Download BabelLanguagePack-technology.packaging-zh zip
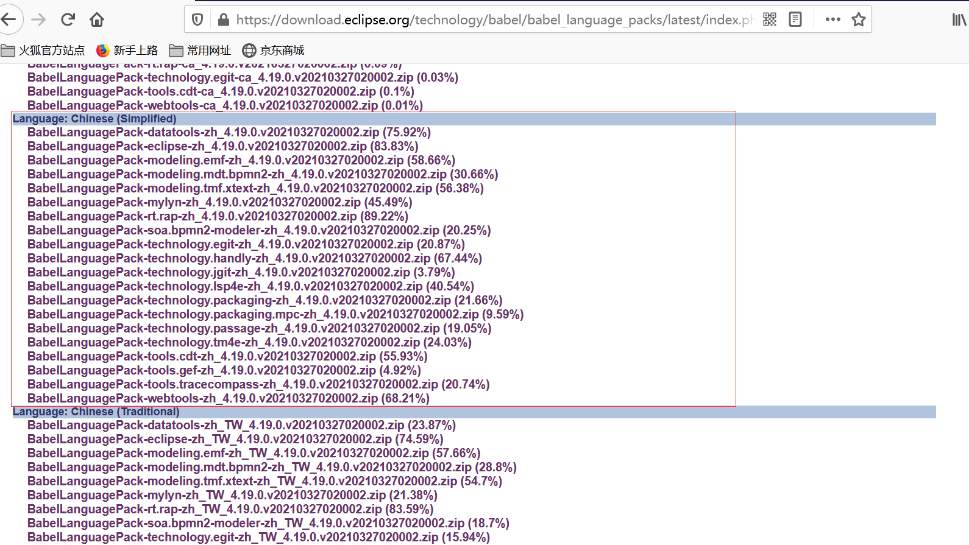969x545 pixels. (265, 300)
